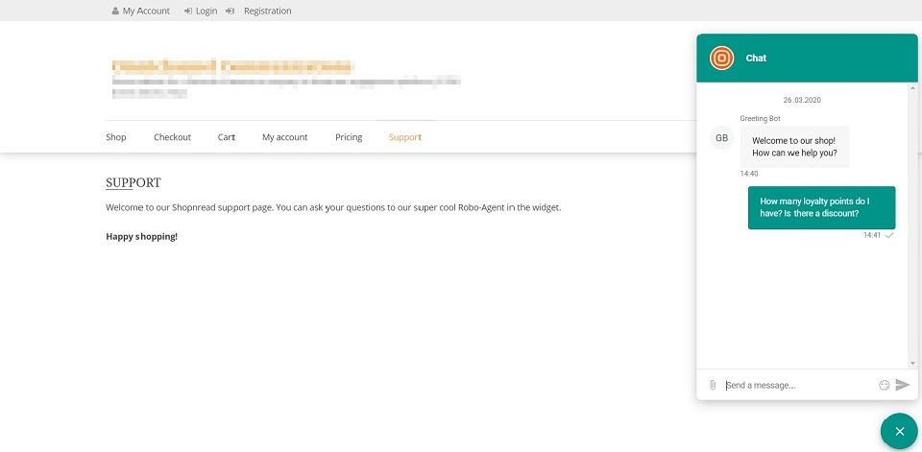Open the Cart page

[x=227, y=137]
